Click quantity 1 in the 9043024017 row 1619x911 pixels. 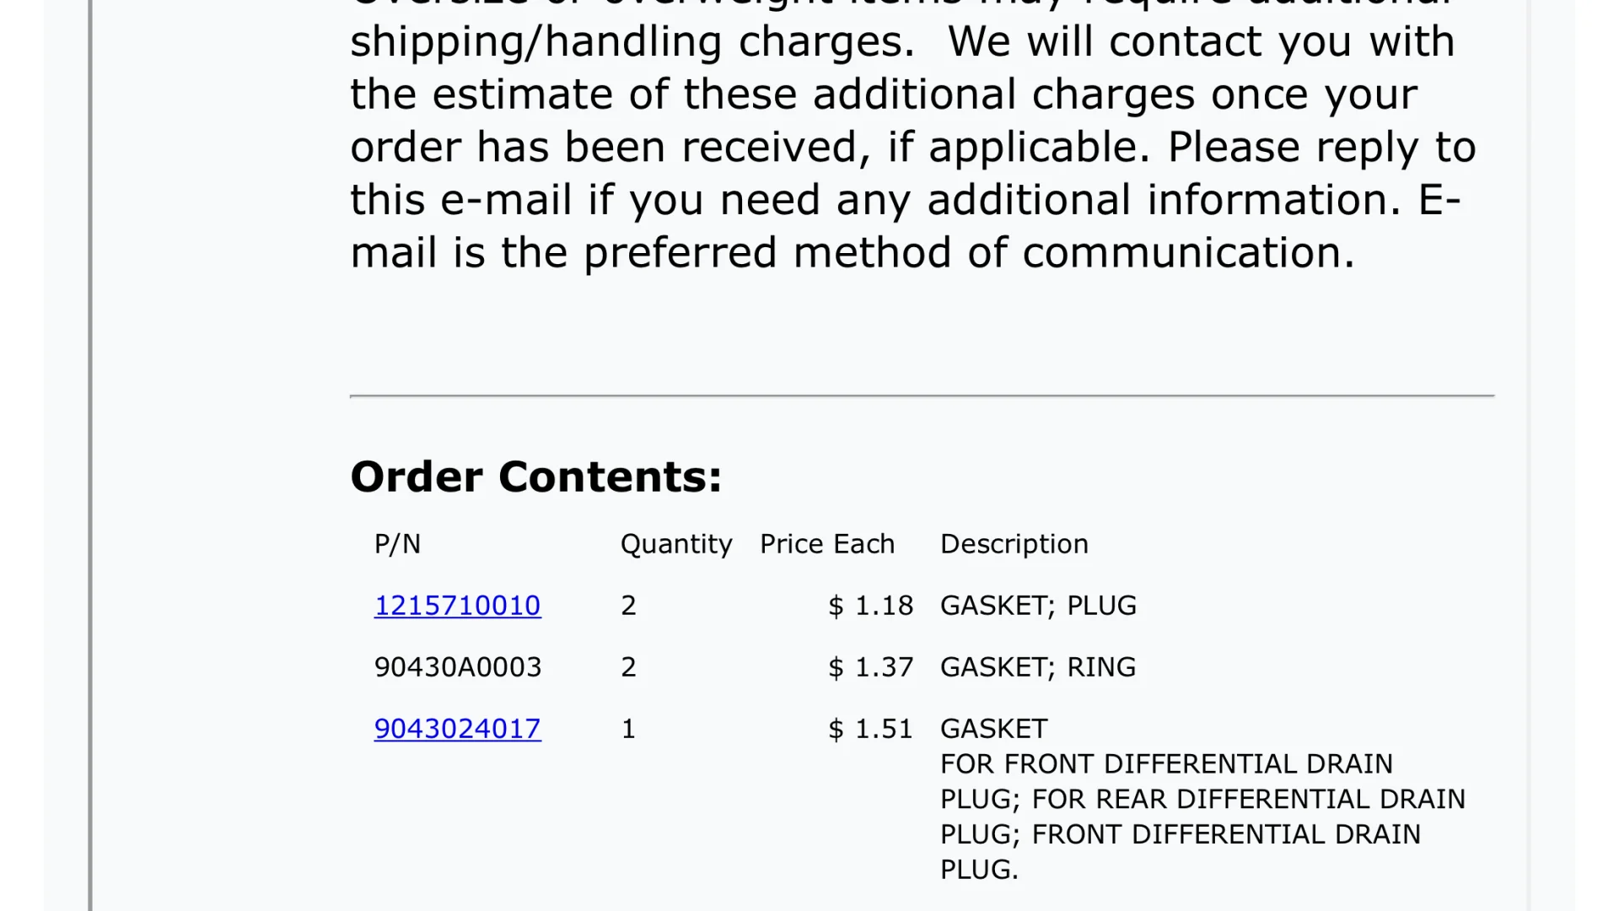628,729
